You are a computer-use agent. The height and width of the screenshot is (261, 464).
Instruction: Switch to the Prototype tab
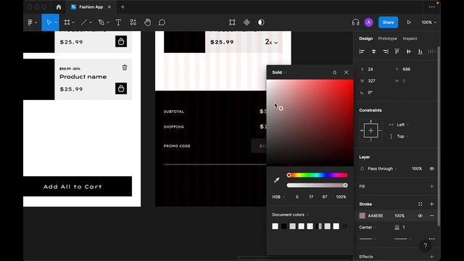387,38
